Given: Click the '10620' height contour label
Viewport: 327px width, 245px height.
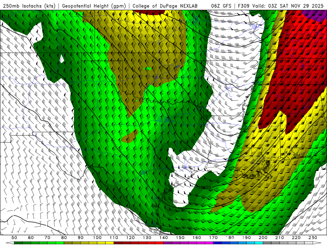Looking at the screenshot, I should (204, 187).
